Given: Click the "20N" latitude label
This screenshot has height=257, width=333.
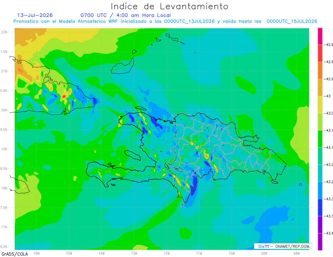Looking at the screenshot, I should [x=4, y=110].
